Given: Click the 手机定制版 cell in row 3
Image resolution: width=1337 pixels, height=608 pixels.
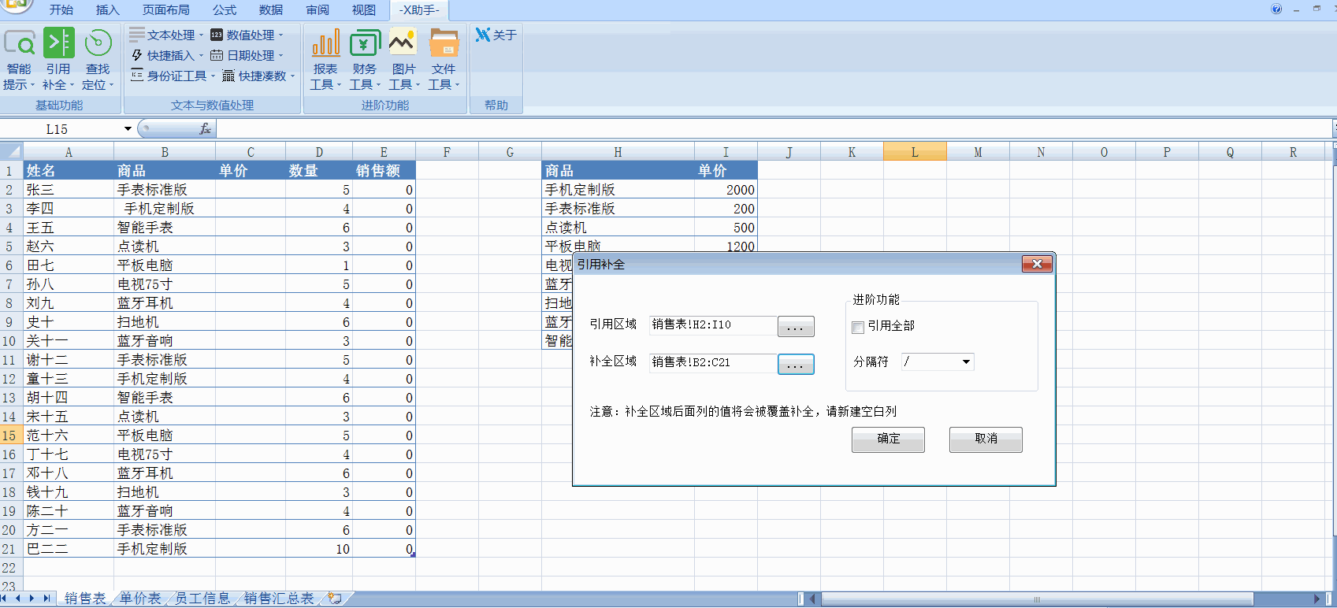Looking at the screenshot, I should click(x=165, y=209).
